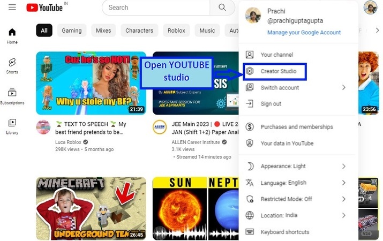Viewport: 383px width, 241px height.
Task: Click the ALLEN channel avatar
Action: [x=160, y=127]
